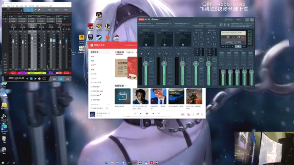Click Hardware Input 1 fader gain knob
This screenshot has width=294, height=165.
tap(146, 64)
